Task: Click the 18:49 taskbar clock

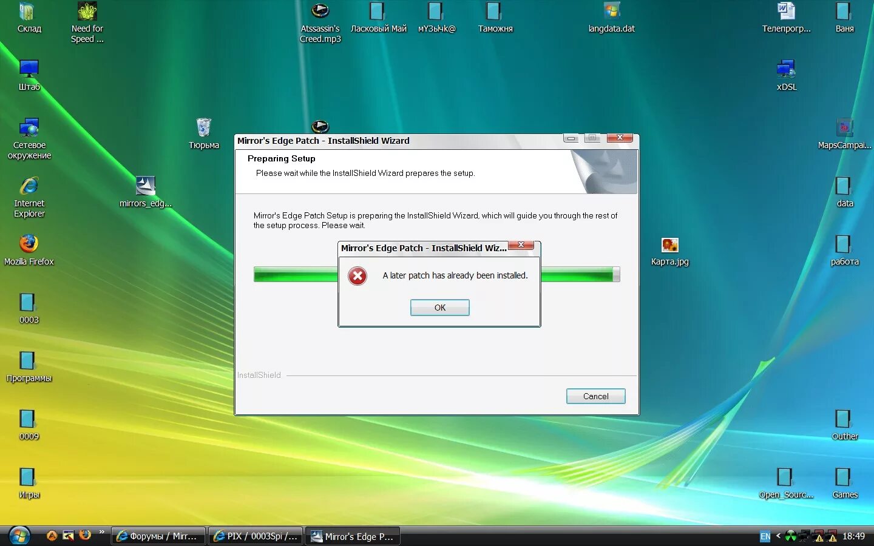Action: [x=853, y=536]
